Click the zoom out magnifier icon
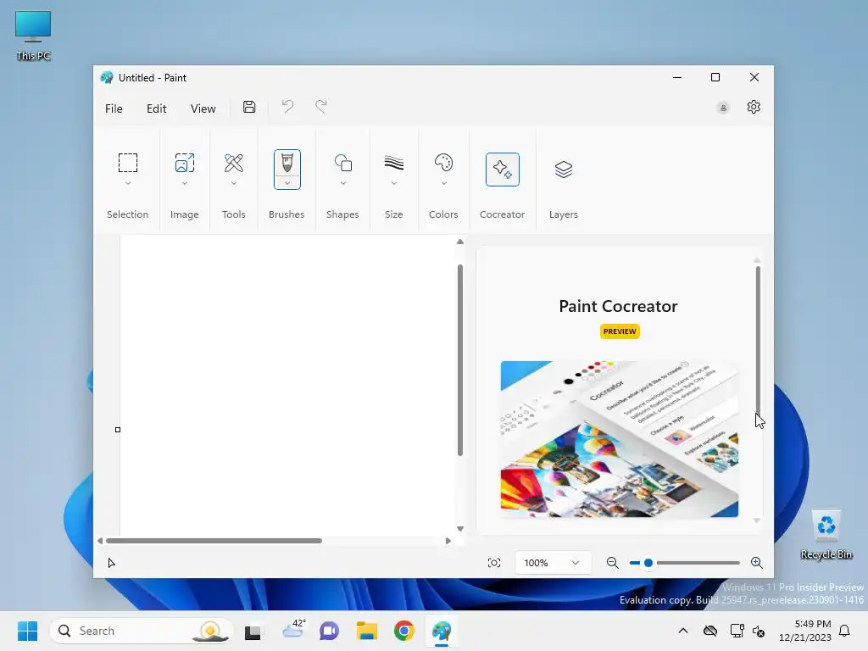This screenshot has width=868, height=651. click(612, 563)
